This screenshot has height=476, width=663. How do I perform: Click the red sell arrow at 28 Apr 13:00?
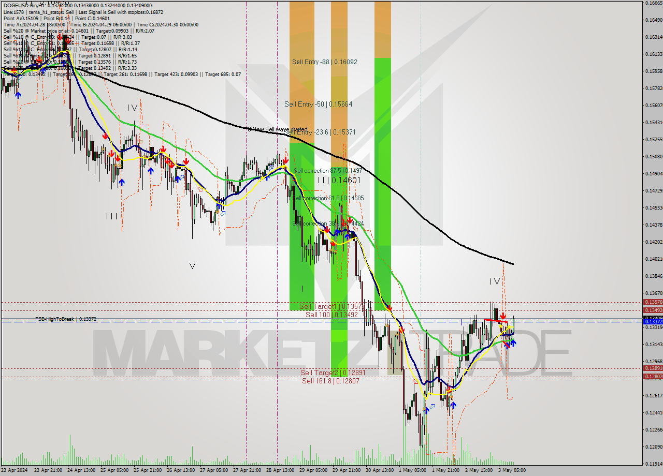(x=285, y=161)
